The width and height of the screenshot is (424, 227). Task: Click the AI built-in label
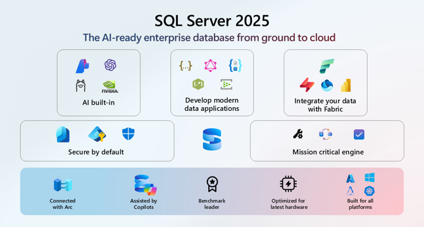[x=99, y=103]
